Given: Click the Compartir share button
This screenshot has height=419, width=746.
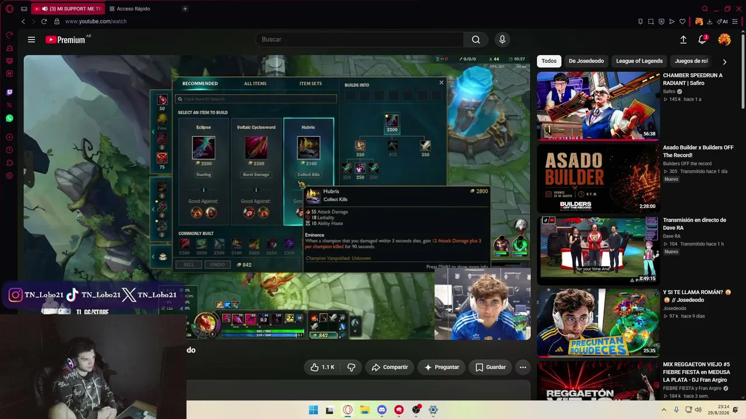Looking at the screenshot, I should tap(389, 367).
